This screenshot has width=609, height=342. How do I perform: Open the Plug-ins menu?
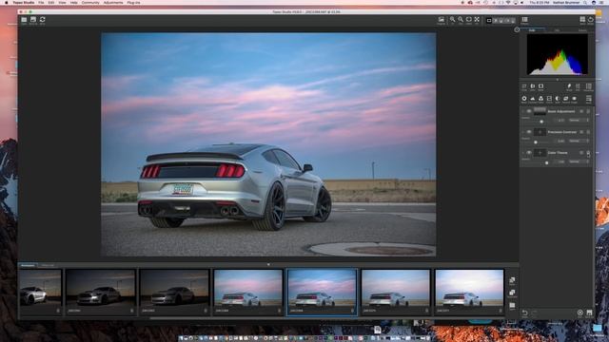tap(133, 2)
